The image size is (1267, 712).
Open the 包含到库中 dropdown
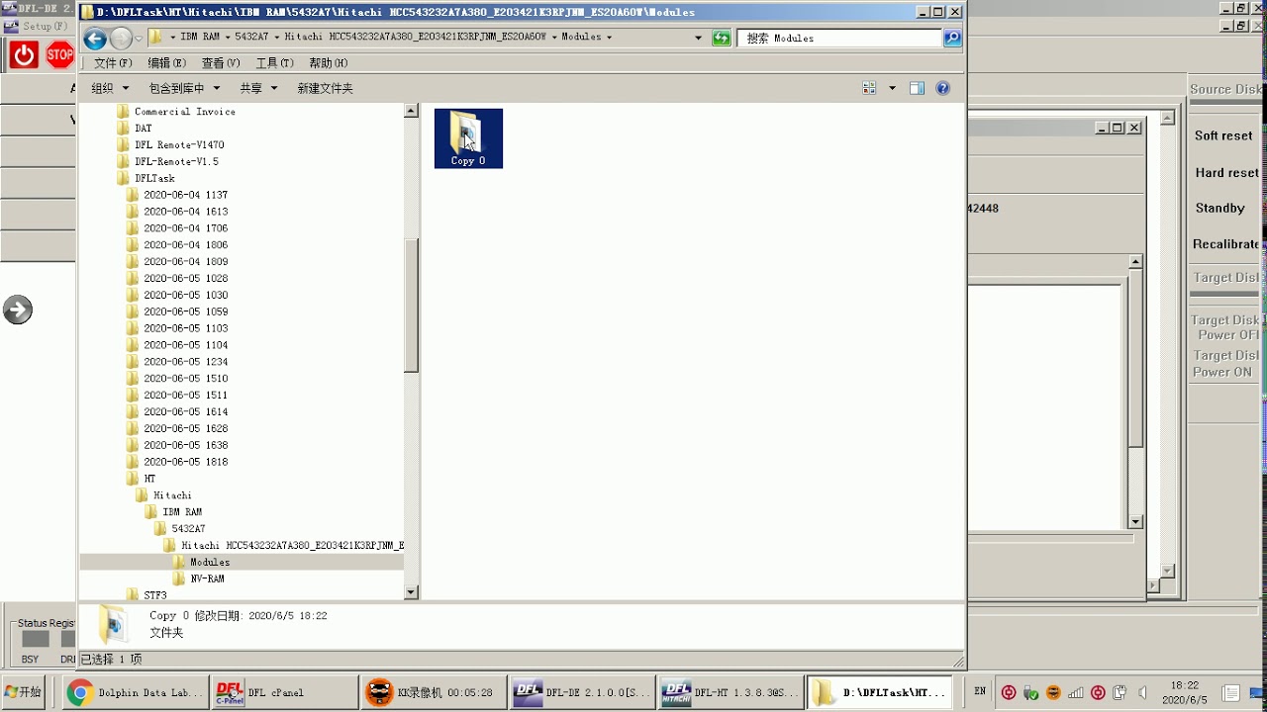click(183, 88)
